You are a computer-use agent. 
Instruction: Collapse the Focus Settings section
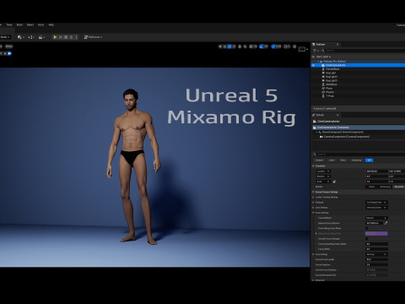click(x=313, y=213)
